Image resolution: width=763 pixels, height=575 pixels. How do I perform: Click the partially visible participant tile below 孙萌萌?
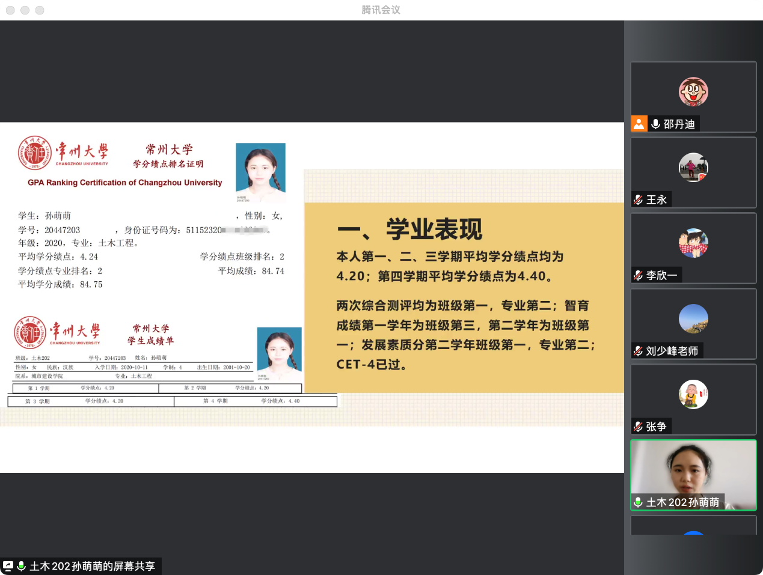click(x=693, y=526)
